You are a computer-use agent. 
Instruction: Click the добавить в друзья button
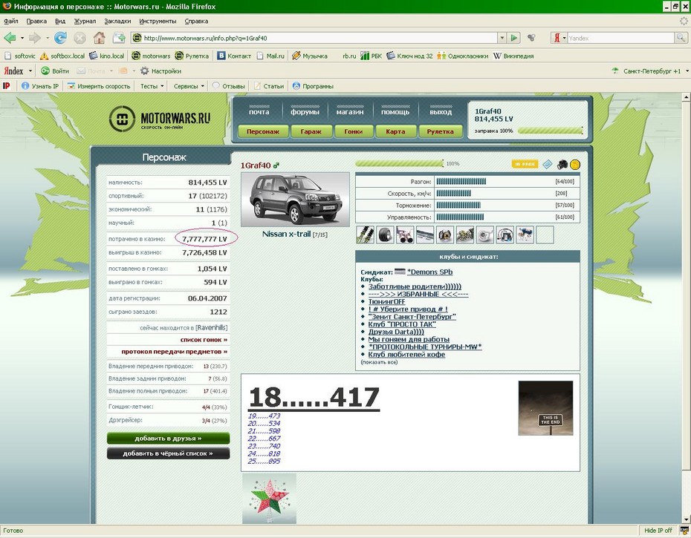168,439
